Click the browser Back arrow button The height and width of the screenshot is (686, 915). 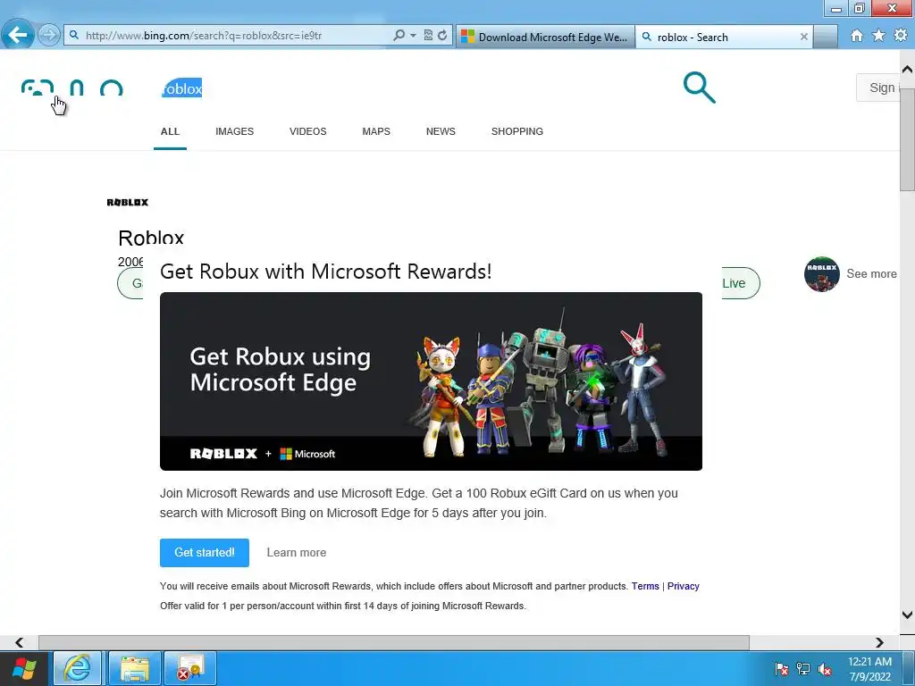coord(18,35)
